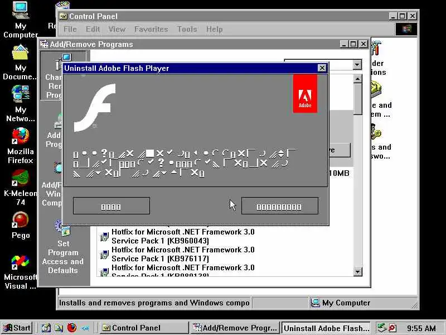
Task: Open the Edit menu in Control Panel
Action: (x=93, y=29)
